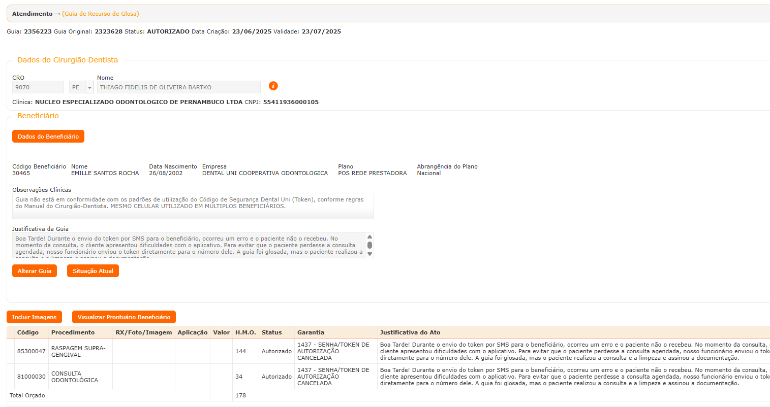The height and width of the screenshot is (407, 770).
Task: Click scroll-up arrow in Justificativa da Guia box
Action: coord(369,237)
